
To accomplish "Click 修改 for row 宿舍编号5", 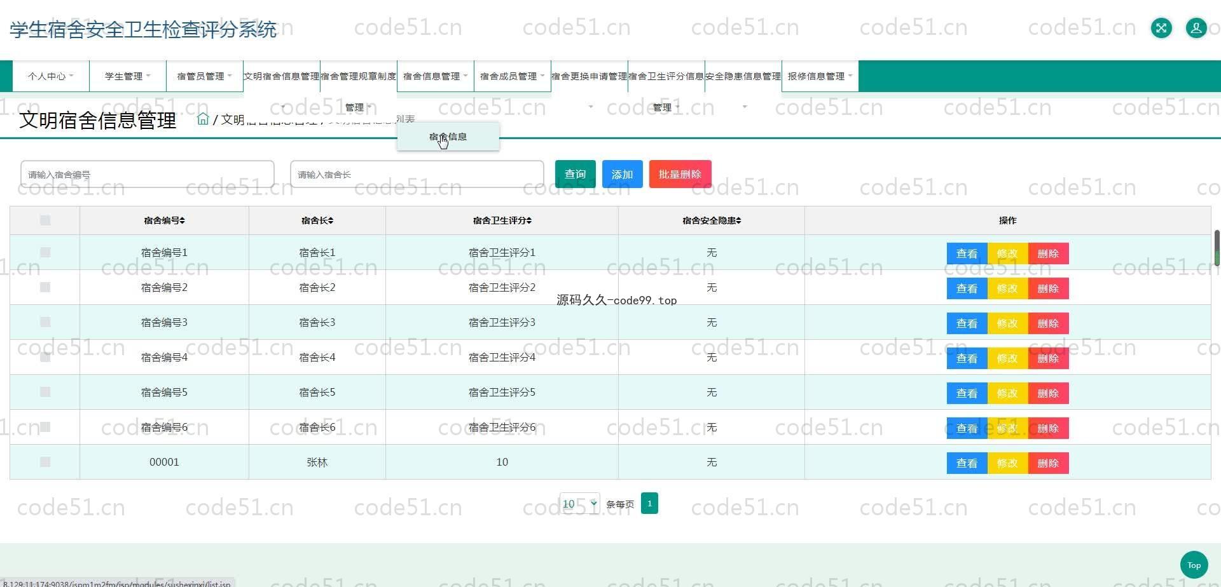I will coord(1008,393).
